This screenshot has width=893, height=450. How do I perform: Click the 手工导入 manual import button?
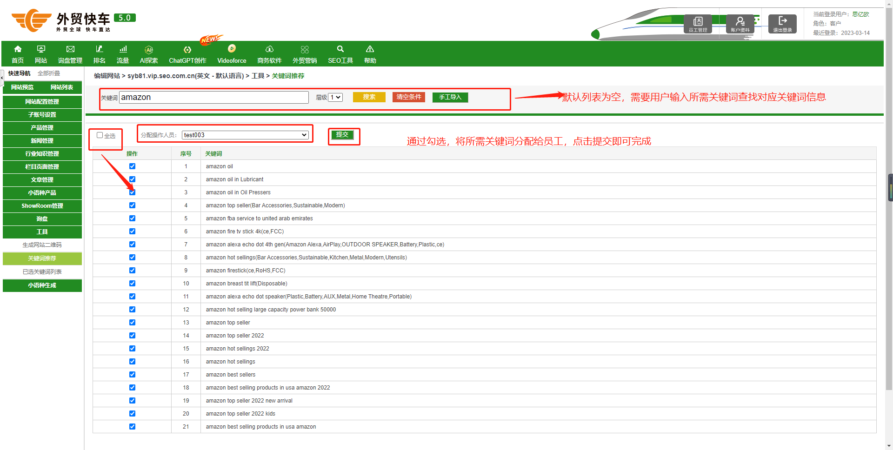click(x=450, y=97)
